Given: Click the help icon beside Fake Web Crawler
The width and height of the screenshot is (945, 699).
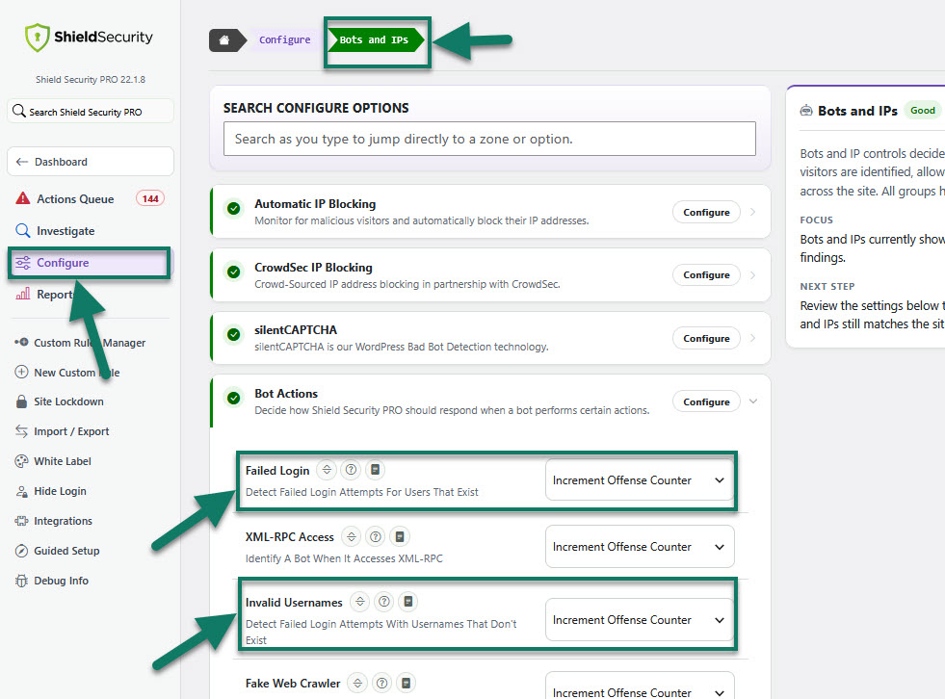Looking at the screenshot, I should pyautogui.click(x=381, y=683).
